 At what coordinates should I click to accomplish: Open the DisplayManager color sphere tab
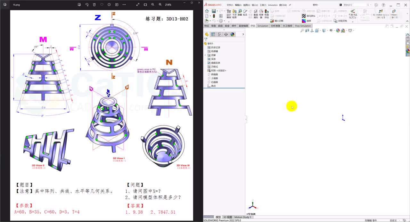(233, 34)
